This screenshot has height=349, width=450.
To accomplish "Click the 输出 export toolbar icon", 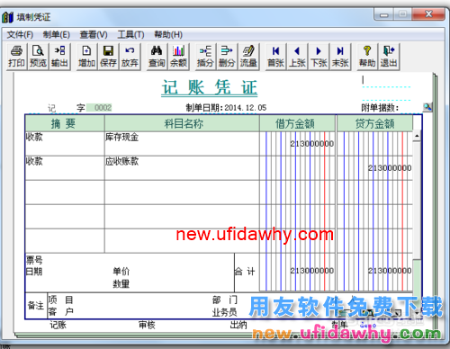I will click(59, 57).
